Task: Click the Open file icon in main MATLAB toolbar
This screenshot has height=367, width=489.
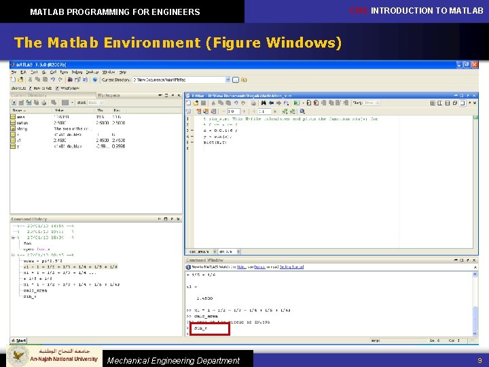Action: [20, 80]
